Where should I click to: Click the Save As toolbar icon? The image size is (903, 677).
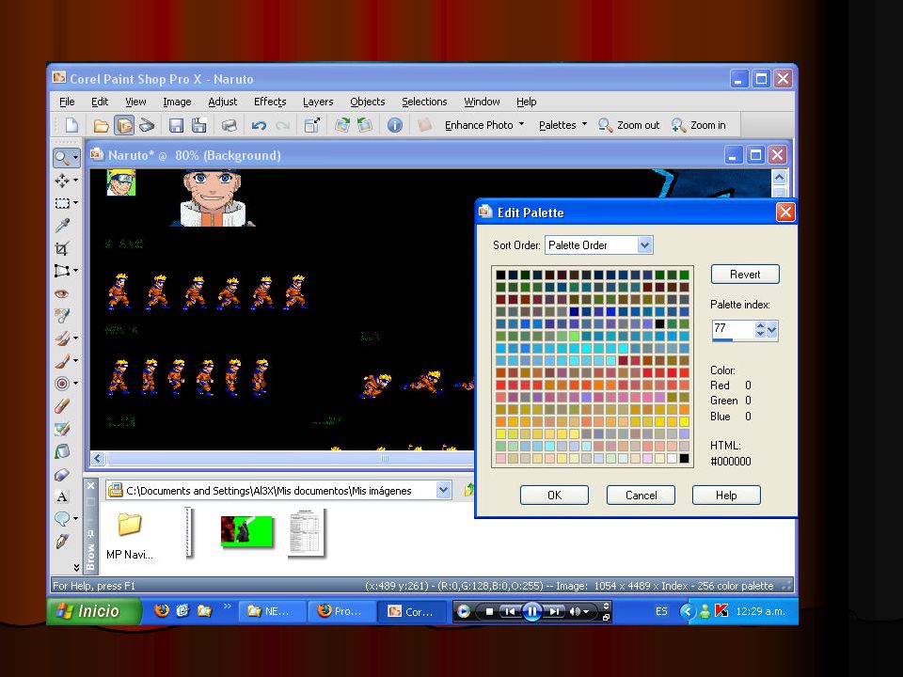[x=199, y=125]
